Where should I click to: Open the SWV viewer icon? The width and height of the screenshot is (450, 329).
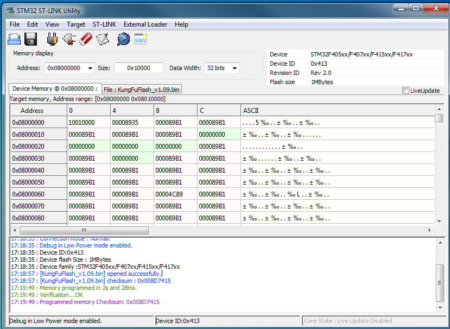(141, 39)
